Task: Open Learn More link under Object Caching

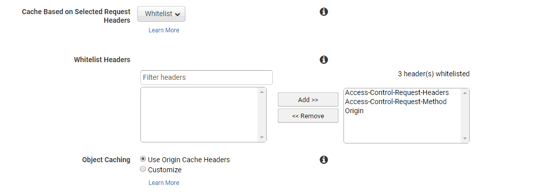Action: pos(164,182)
